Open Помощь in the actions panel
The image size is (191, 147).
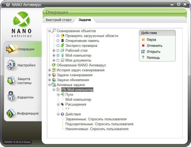[153, 58]
